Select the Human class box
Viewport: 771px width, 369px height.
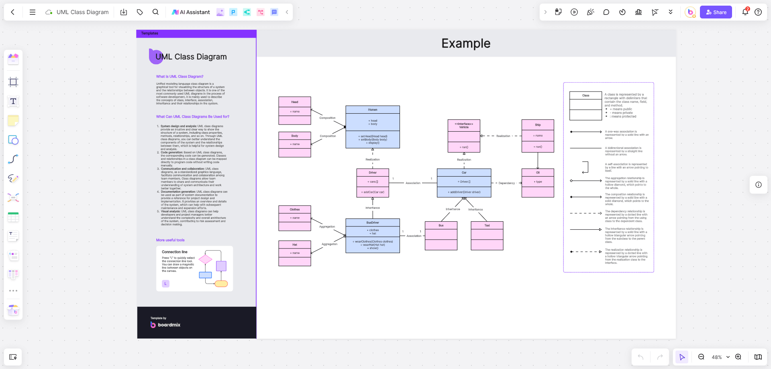tap(373, 127)
